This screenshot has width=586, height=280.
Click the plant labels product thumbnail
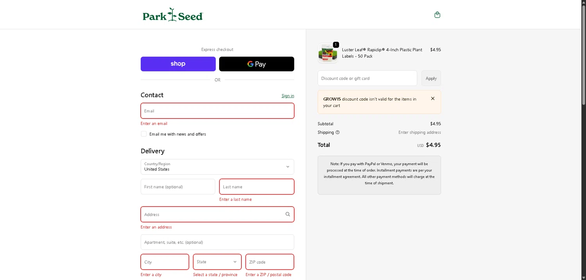coord(327,53)
